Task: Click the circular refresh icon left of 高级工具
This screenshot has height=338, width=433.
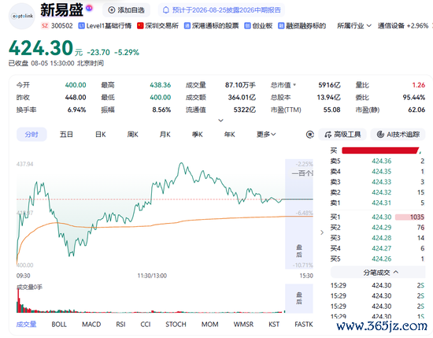Action: click(310, 135)
